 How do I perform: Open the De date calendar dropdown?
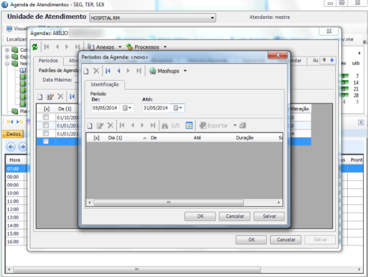click(x=127, y=108)
